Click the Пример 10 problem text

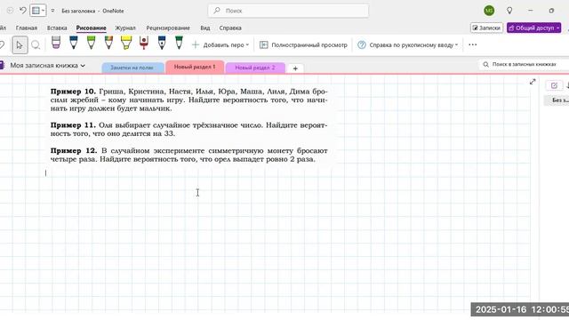[188, 100]
